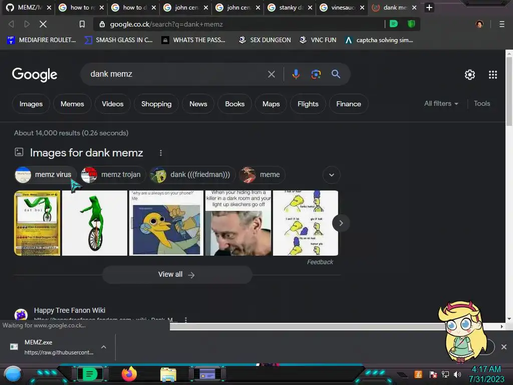This screenshot has width=513, height=385.
Task: Select the Finance filter
Action: pos(349,104)
